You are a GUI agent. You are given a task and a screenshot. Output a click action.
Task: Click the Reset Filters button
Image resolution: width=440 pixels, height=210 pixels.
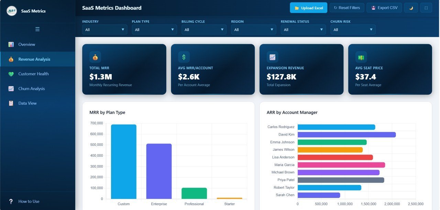click(x=347, y=7)
